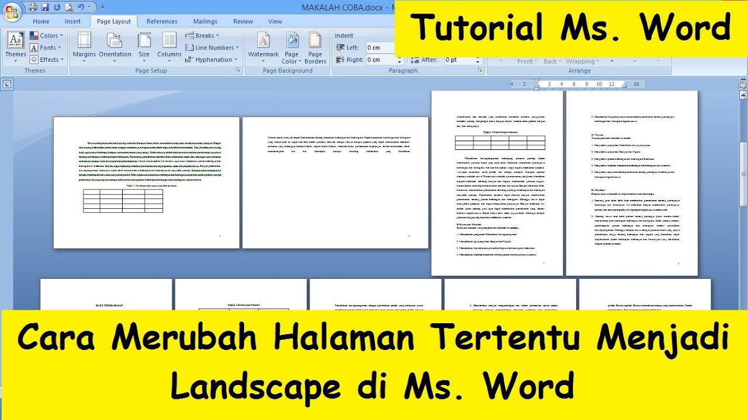Open the Mailings tab

click(x=205, y=22)
